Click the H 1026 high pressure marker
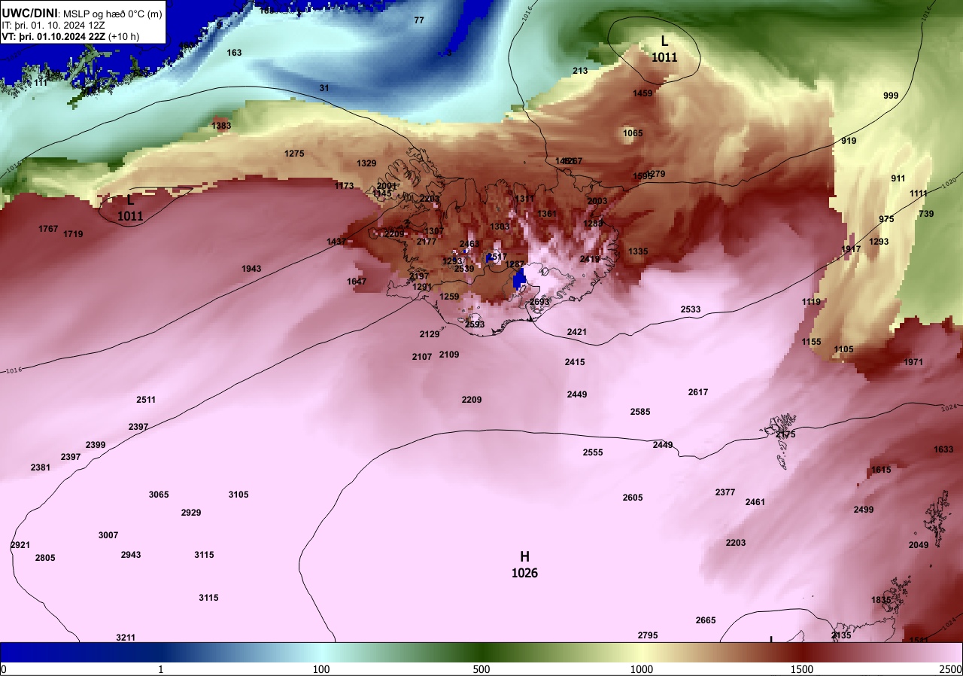 click(524, 565)
